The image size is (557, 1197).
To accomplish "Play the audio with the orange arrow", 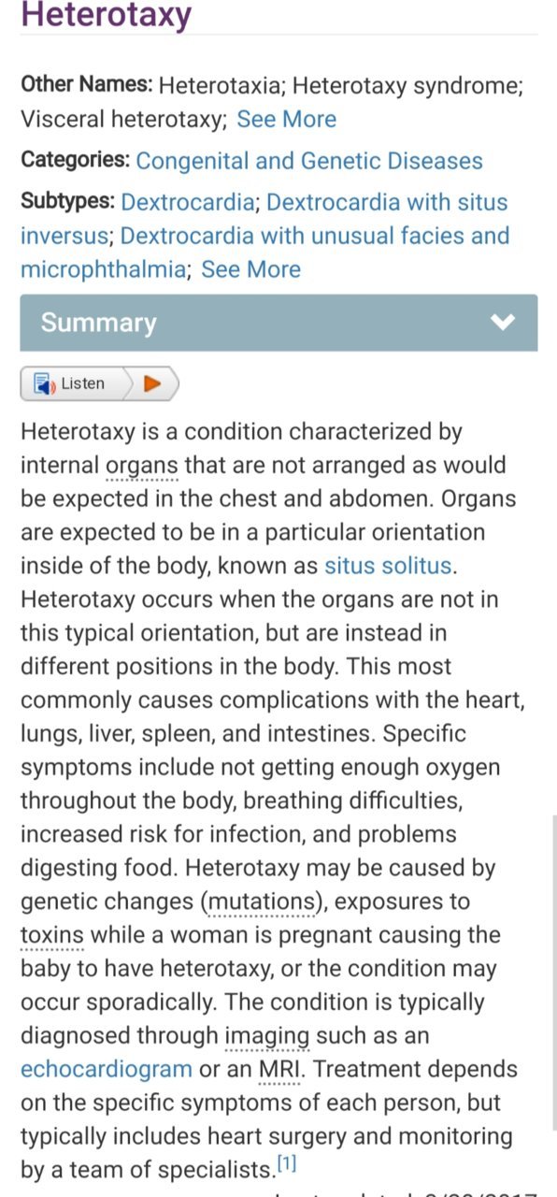I will 152,383.
